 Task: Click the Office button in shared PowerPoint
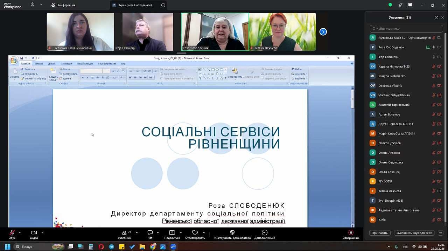click(14, 61)
